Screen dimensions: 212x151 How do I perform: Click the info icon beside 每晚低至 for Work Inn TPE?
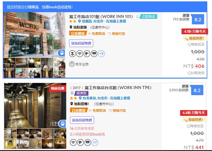189,126
